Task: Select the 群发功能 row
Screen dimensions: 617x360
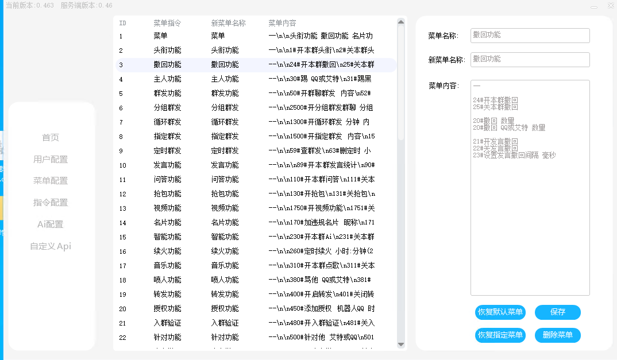Action: [x=256, y=93]
